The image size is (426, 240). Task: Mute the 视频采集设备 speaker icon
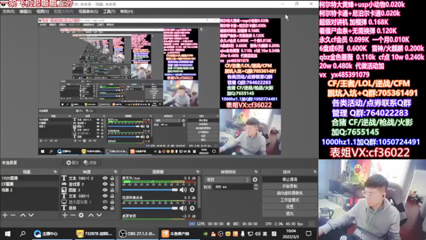tap(183, 208)
